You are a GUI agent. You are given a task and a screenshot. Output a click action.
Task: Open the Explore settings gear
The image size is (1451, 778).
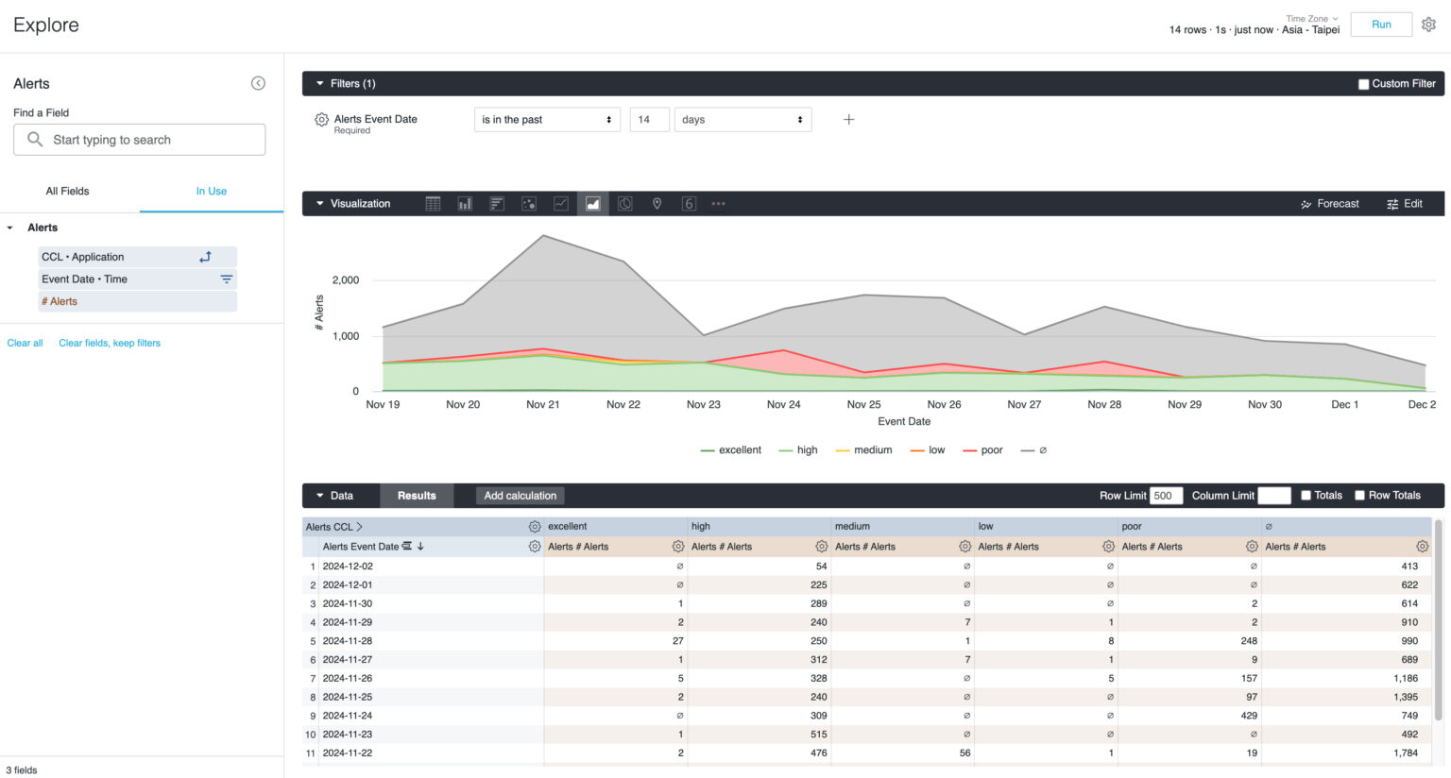[x=1428, y=25]
